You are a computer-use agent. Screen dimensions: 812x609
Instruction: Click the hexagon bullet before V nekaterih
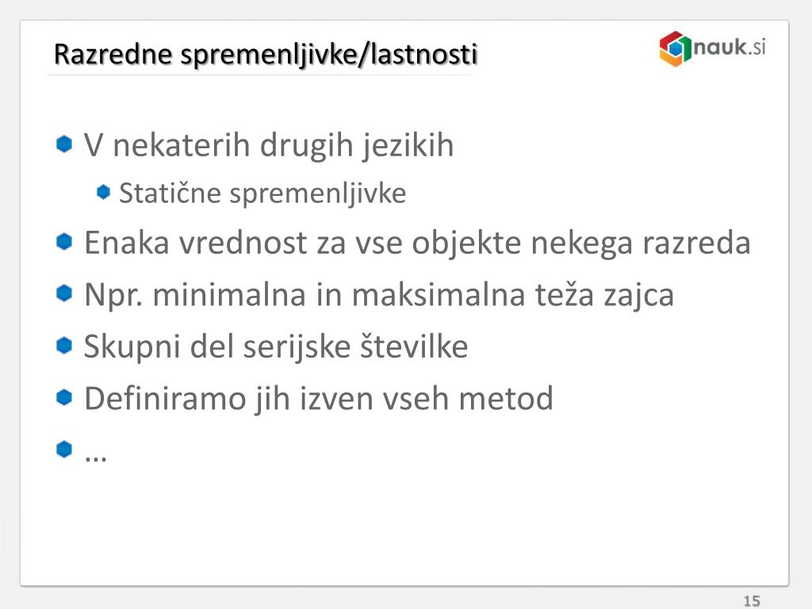pos(64,144)
